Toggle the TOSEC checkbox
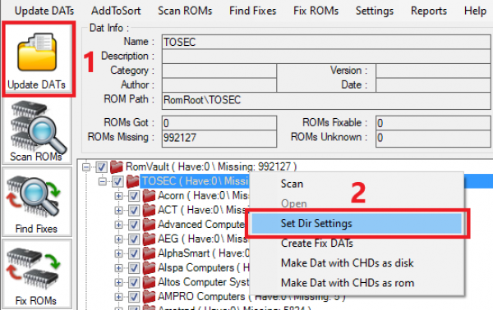The width and height of the screenshot is (493, 310). coord(117,181)
